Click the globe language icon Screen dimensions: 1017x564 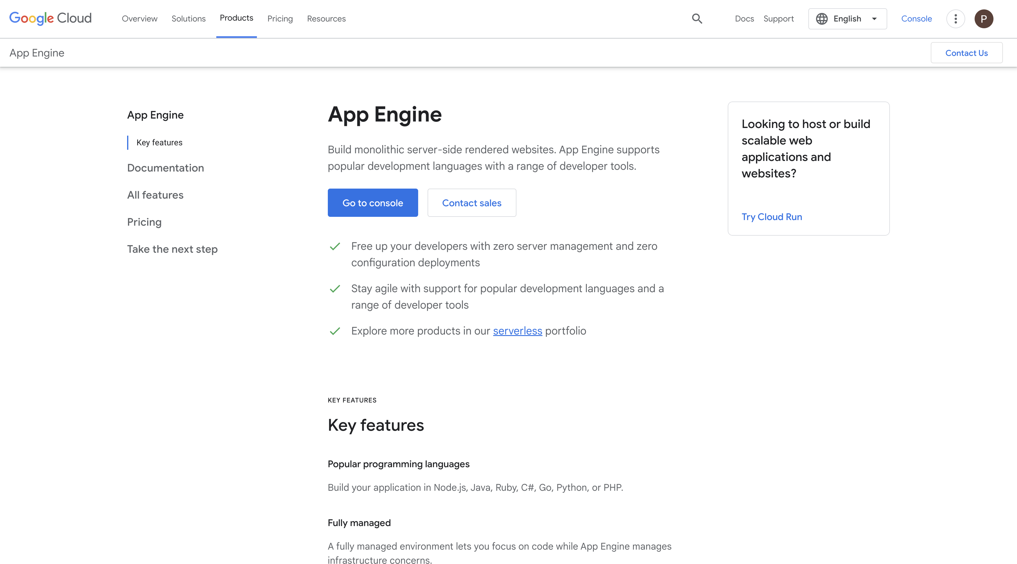pyautogui.click(x=822, y=19)
